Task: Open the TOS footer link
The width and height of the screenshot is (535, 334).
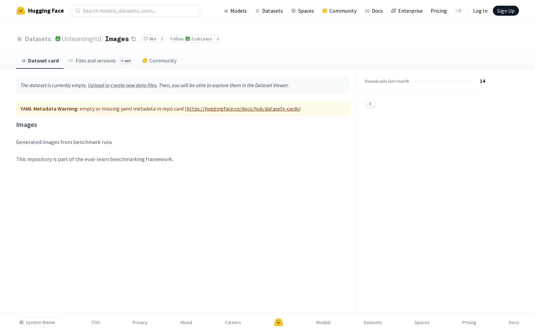Action: pos(96,322)
